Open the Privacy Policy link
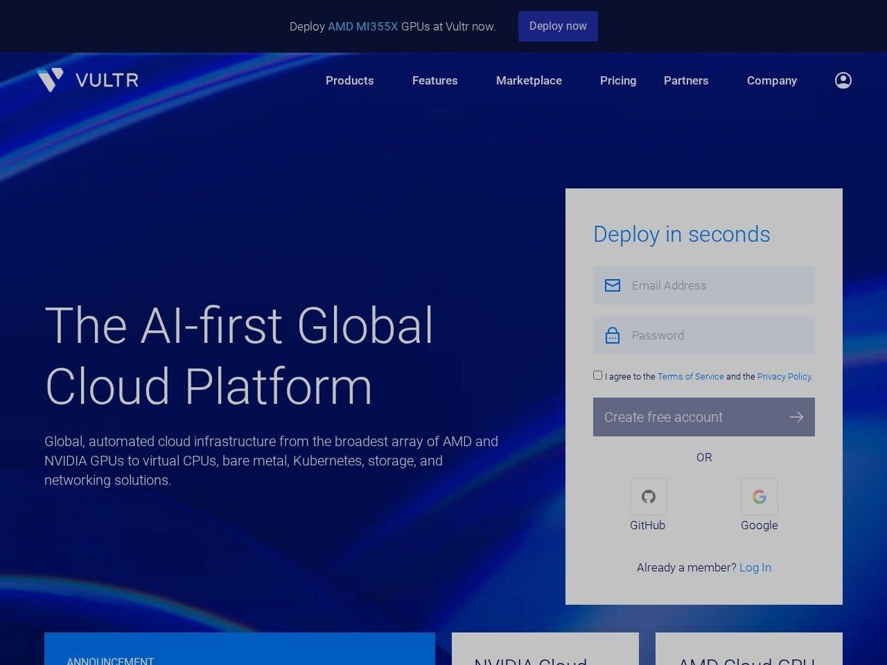 [x=784, y=376]
